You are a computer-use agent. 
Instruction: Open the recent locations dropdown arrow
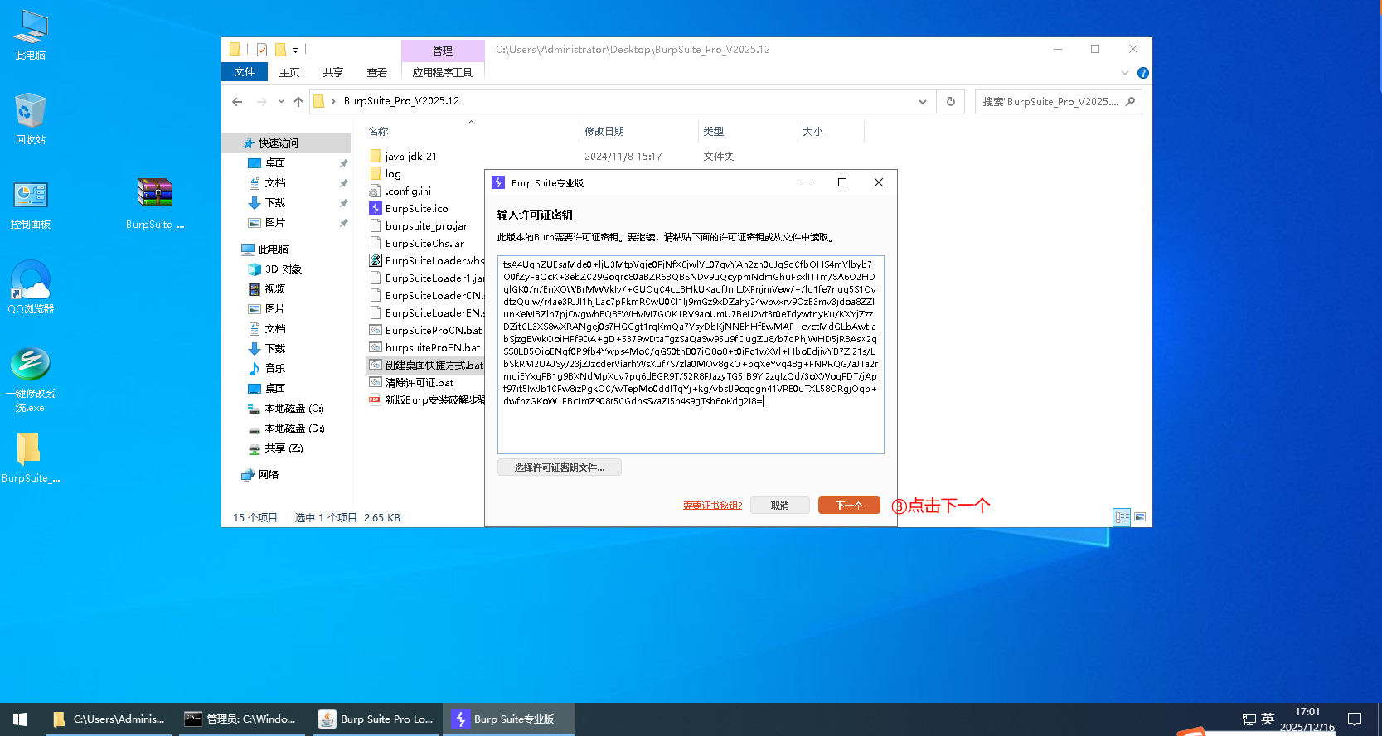coord(281,101)
